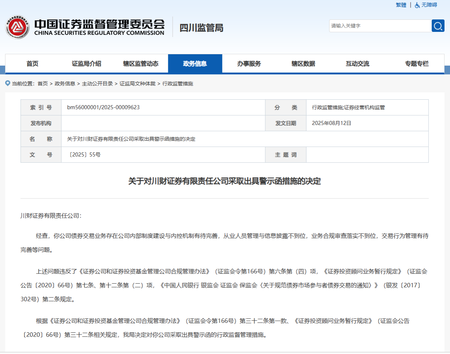This screenshot has width=450, height=354.
Task: Click 首页 in the breadcrumb trail
Action: point(42,84)
